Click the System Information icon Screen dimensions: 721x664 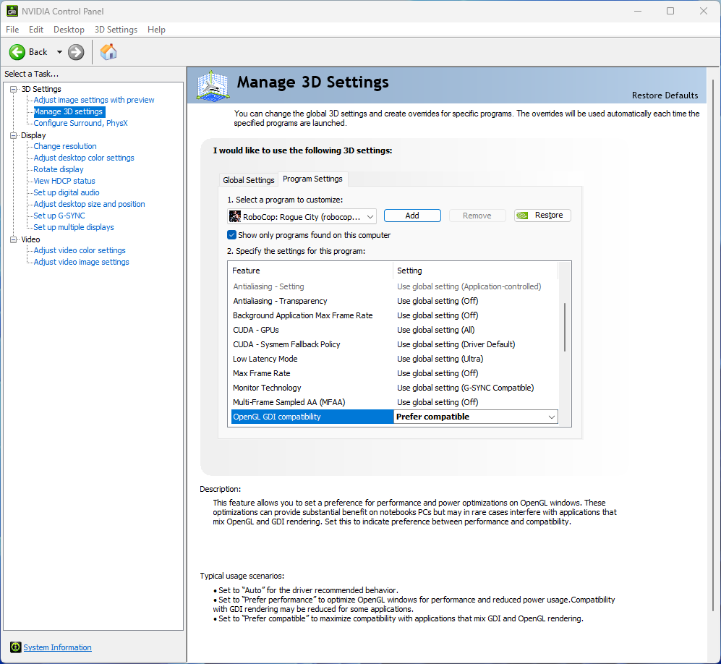[16, 647]
